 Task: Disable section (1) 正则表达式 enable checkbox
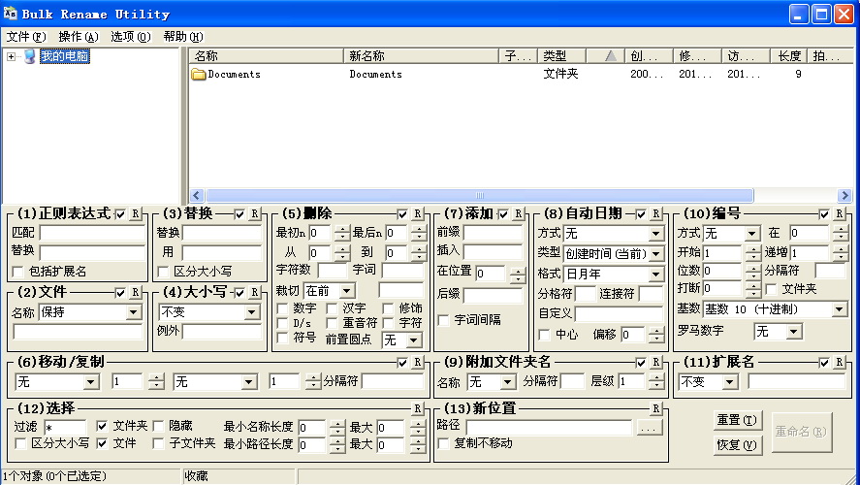[x=120, y=214]
